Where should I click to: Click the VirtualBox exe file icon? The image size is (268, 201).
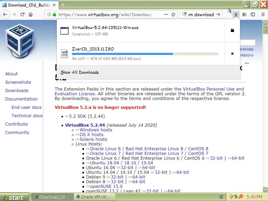point(64,31)
